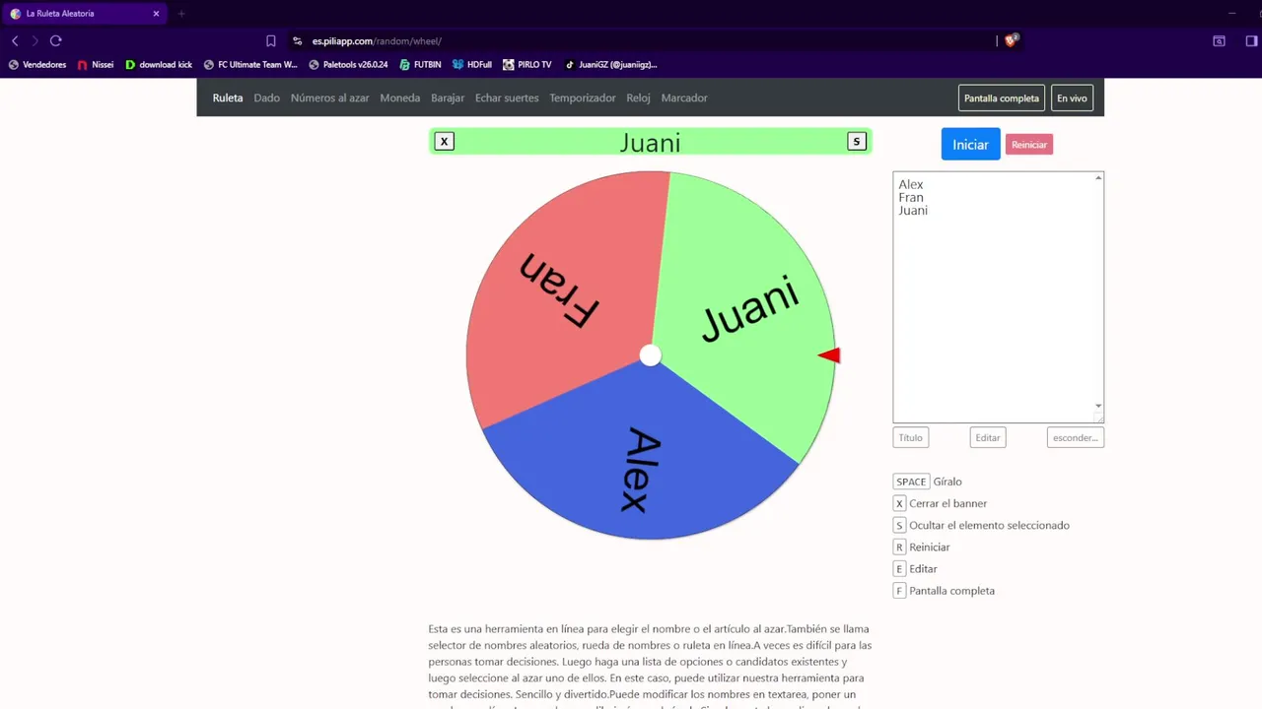Click the textarea scroll down arrow

pyautogui.click(x=1098, y=406)
